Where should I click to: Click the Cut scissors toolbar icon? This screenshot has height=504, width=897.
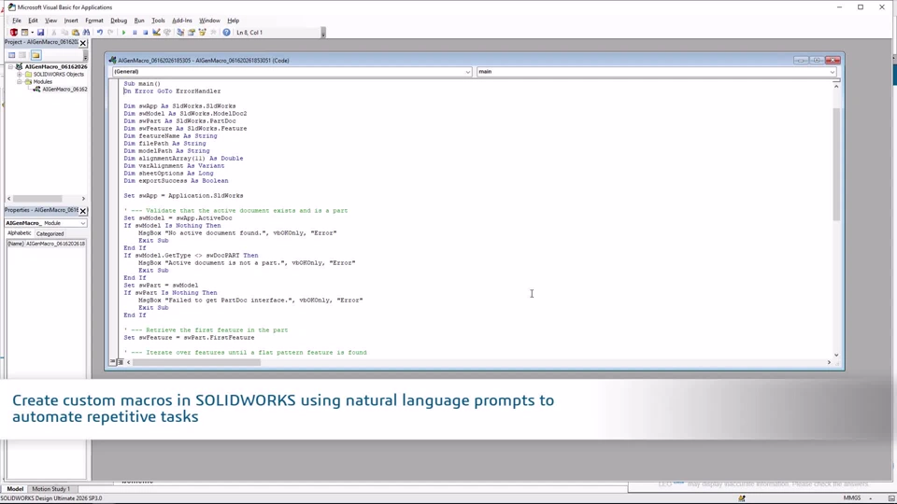coord(54,33)
